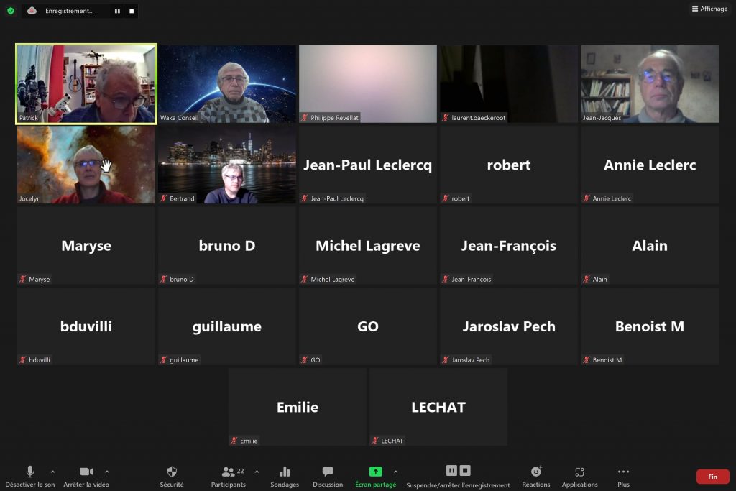Pause the cloud recording at top
The image size is (736, 491).
click(x=117, y=11)
